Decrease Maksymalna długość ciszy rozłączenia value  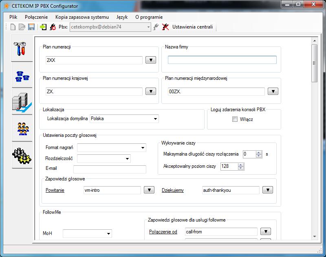[258, 156]
